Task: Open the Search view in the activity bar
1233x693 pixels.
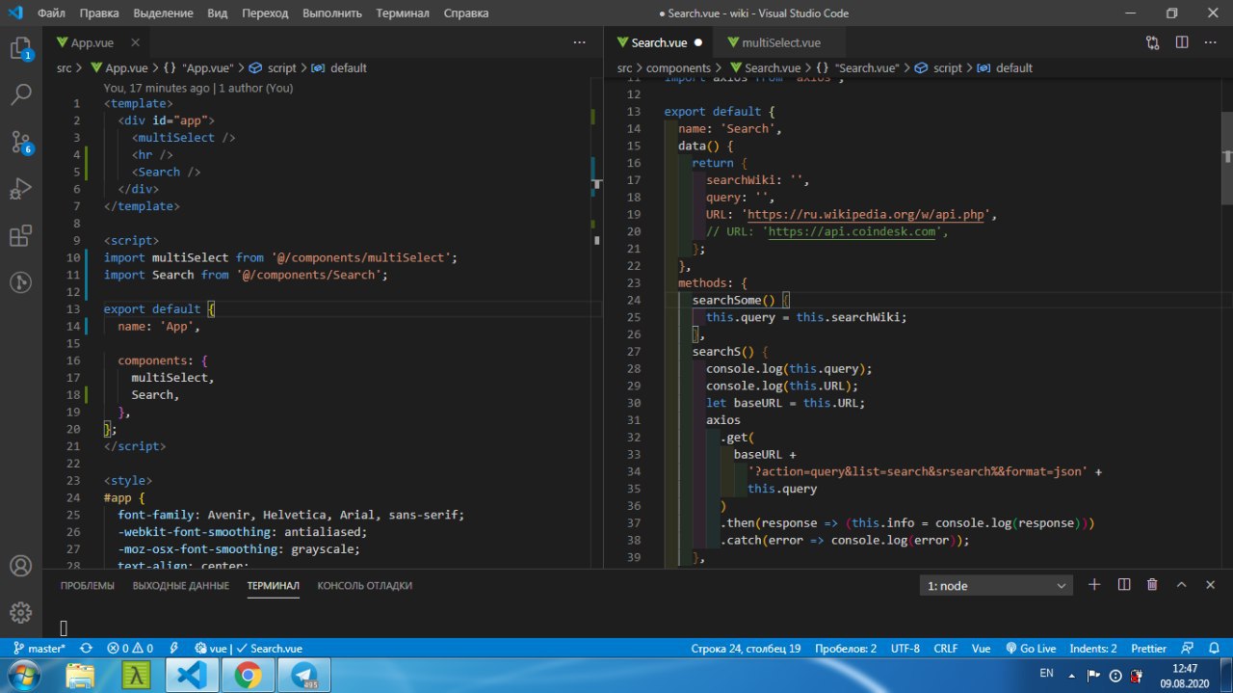Action: coord(20,94)
